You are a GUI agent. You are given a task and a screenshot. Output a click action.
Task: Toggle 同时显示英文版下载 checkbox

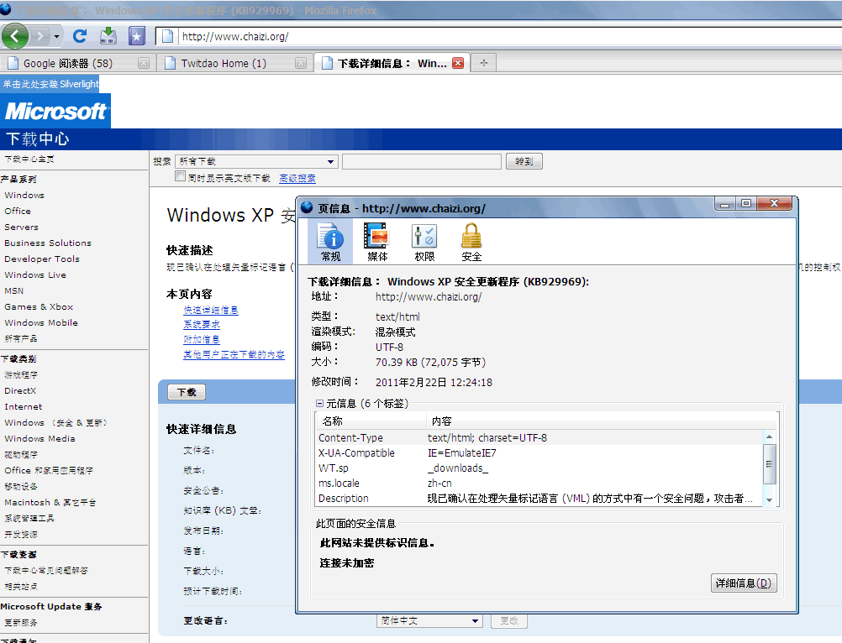click(x=181, y=176)
